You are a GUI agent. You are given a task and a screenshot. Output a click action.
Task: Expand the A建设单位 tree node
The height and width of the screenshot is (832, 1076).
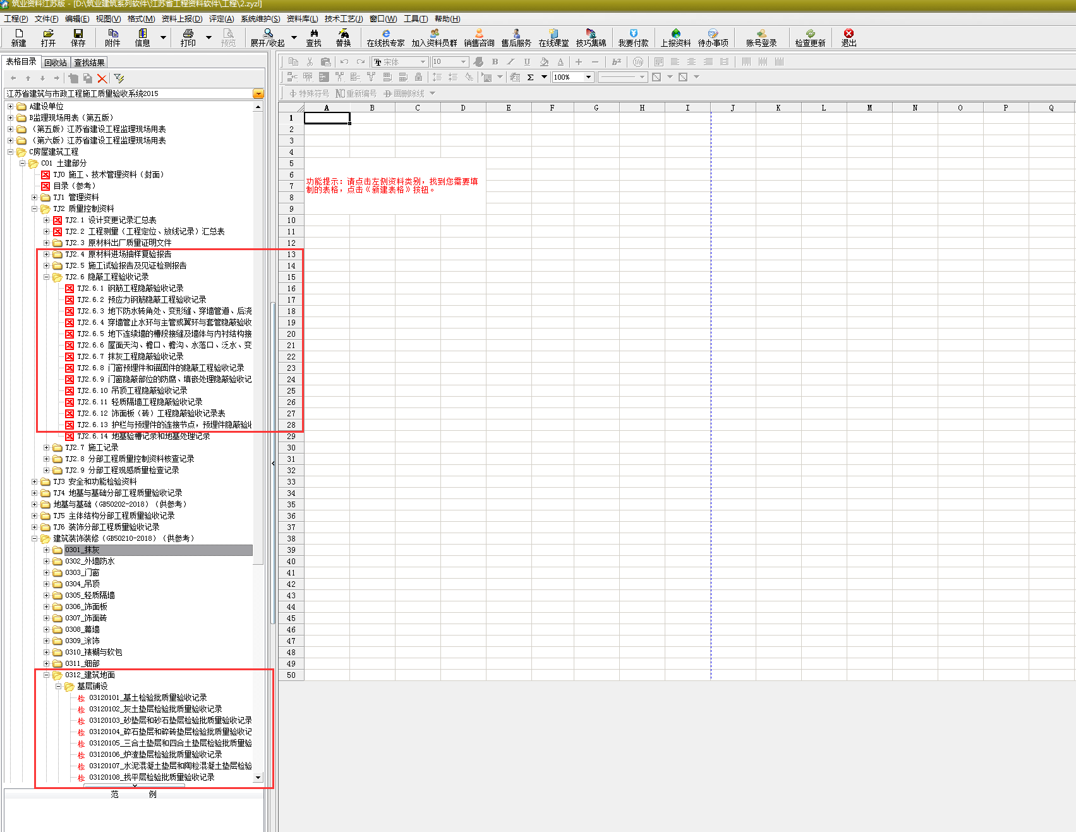pos(10,106)
